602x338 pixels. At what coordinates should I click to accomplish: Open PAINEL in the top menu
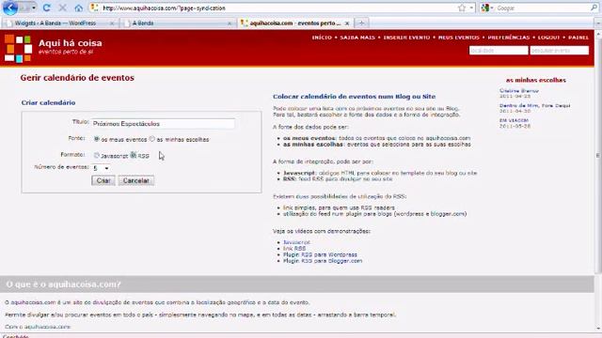click(x=578, y=38)
